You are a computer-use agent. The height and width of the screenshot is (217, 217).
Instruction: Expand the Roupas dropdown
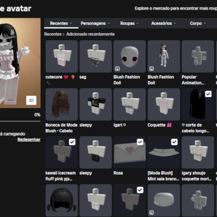pyautogui.click(x=130, y=23)
